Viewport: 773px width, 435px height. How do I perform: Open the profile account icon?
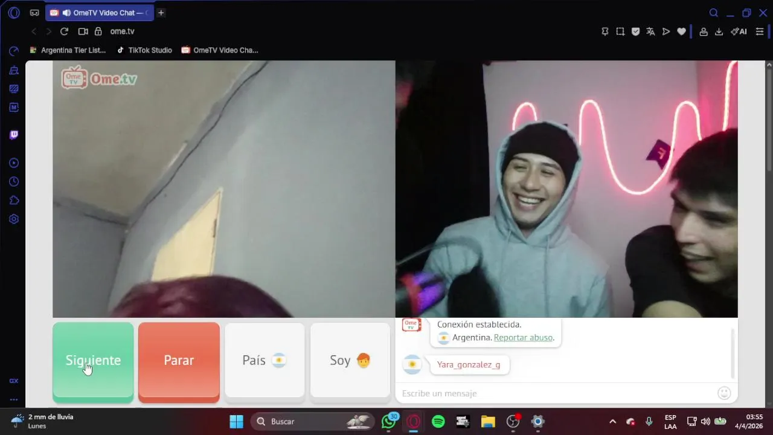[704, 31]
